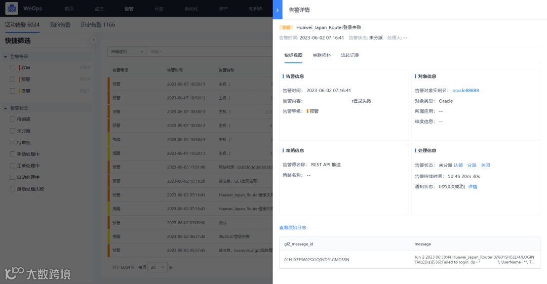Check the 自动处理失败 status filter
This screenshot has width=547, height=284.
click(x=13, y=189)
